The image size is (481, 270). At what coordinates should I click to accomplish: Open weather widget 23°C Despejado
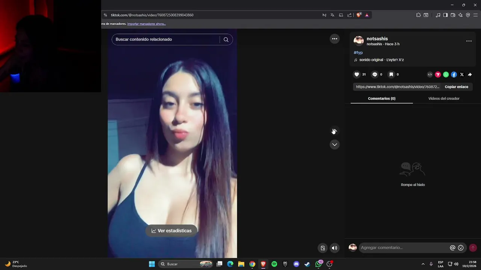(16, 264)
